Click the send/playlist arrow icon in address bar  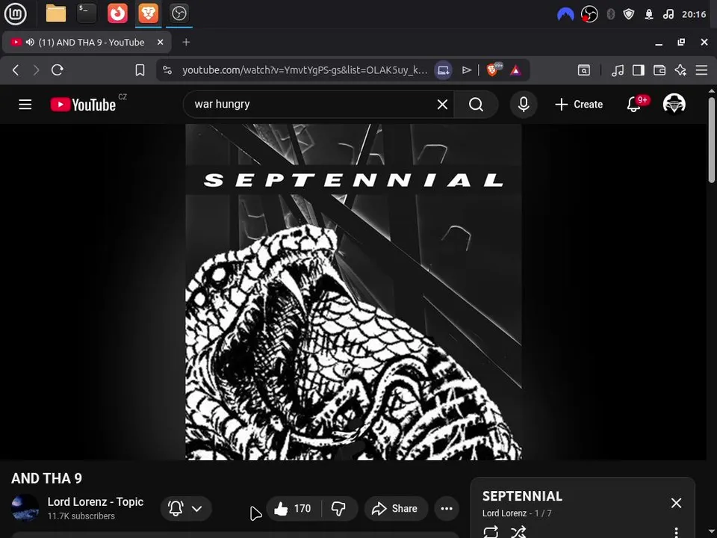[x=466, y=70]
